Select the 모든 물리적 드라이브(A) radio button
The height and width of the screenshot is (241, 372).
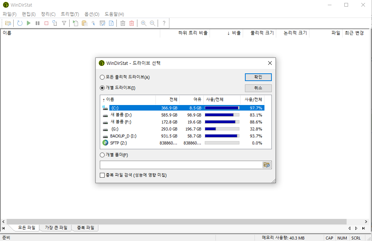102,77
